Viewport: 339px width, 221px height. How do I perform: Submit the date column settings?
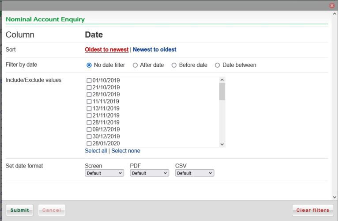coord(20,210)
